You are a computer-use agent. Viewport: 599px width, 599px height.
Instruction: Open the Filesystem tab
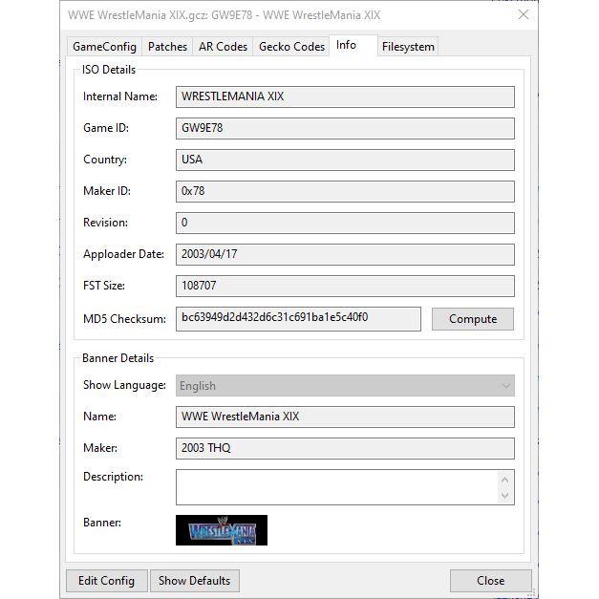pyautogui.click(x=408, y=47)
